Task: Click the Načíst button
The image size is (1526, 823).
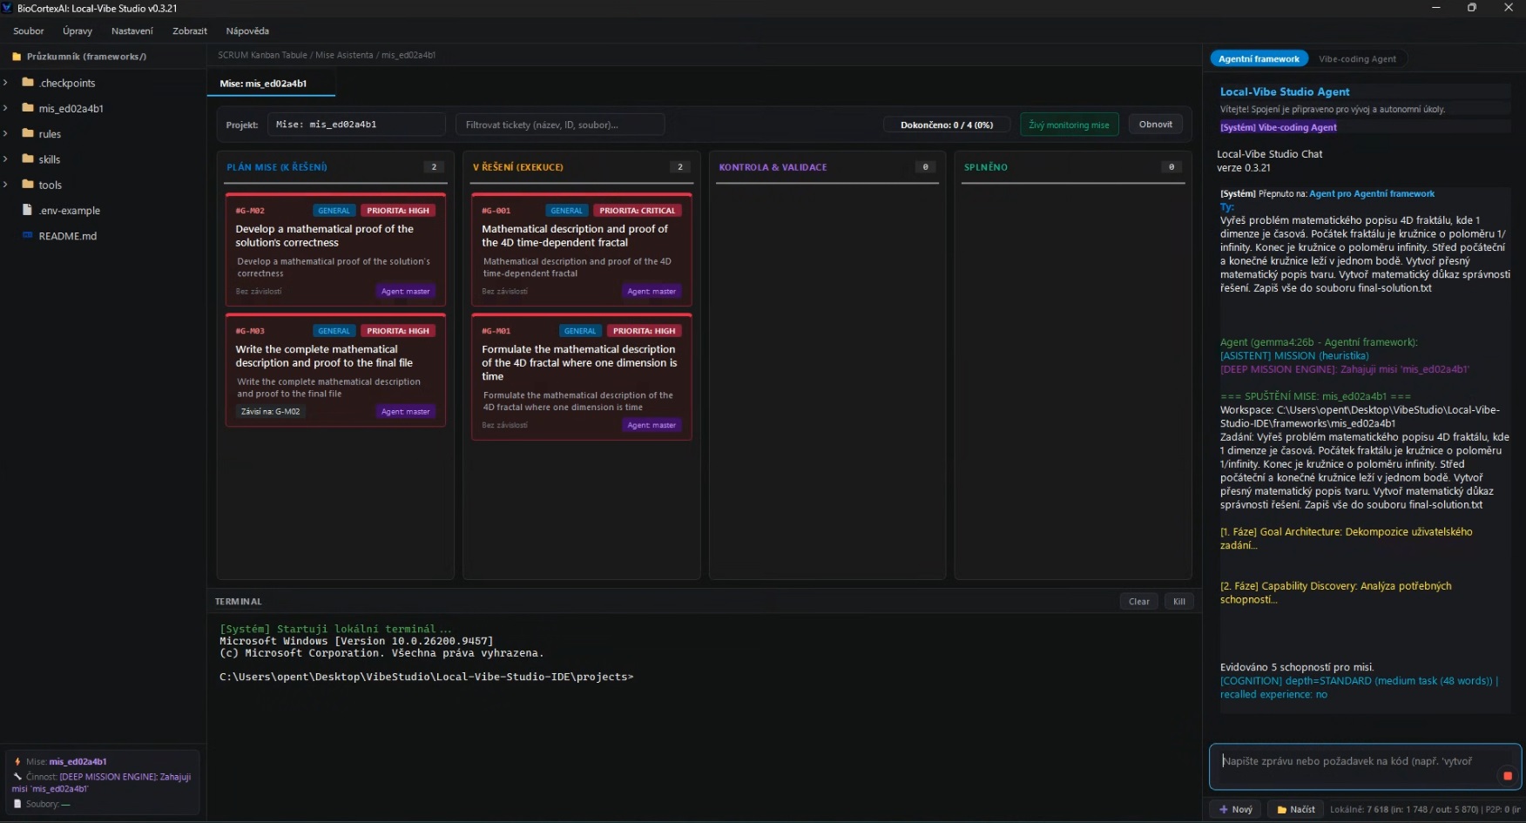Action: point(1296,809)
